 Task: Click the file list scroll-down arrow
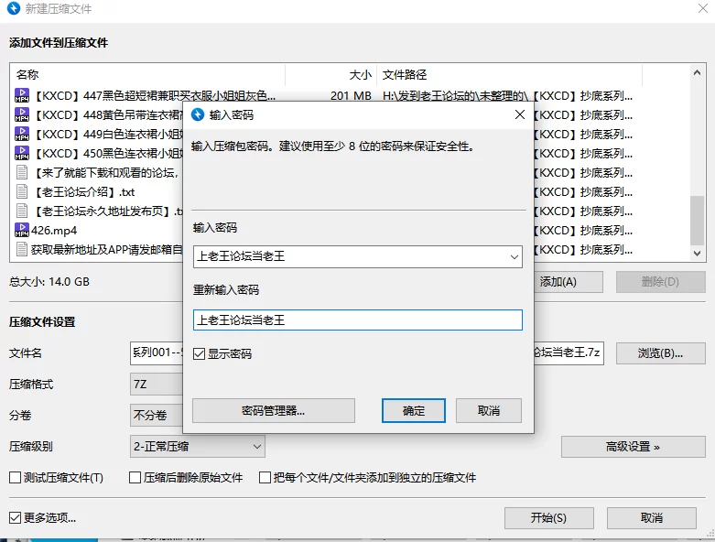click(x=697, y=253)
